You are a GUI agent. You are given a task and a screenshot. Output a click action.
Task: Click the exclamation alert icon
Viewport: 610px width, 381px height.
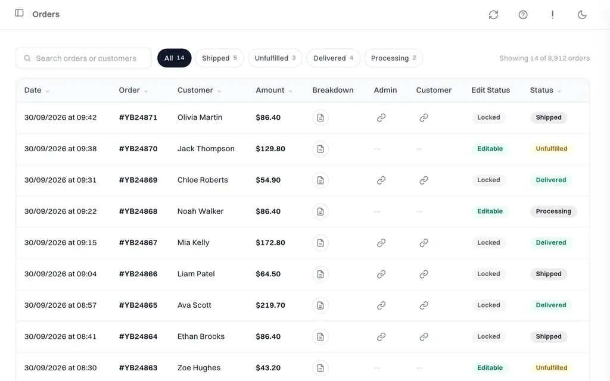[552, 15]
